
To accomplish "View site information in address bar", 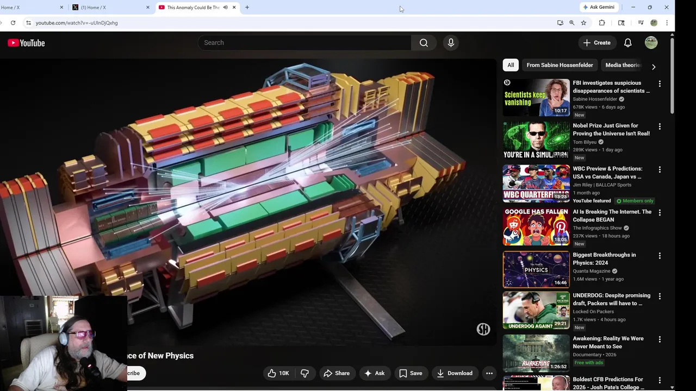I will (x=28, y=23).
